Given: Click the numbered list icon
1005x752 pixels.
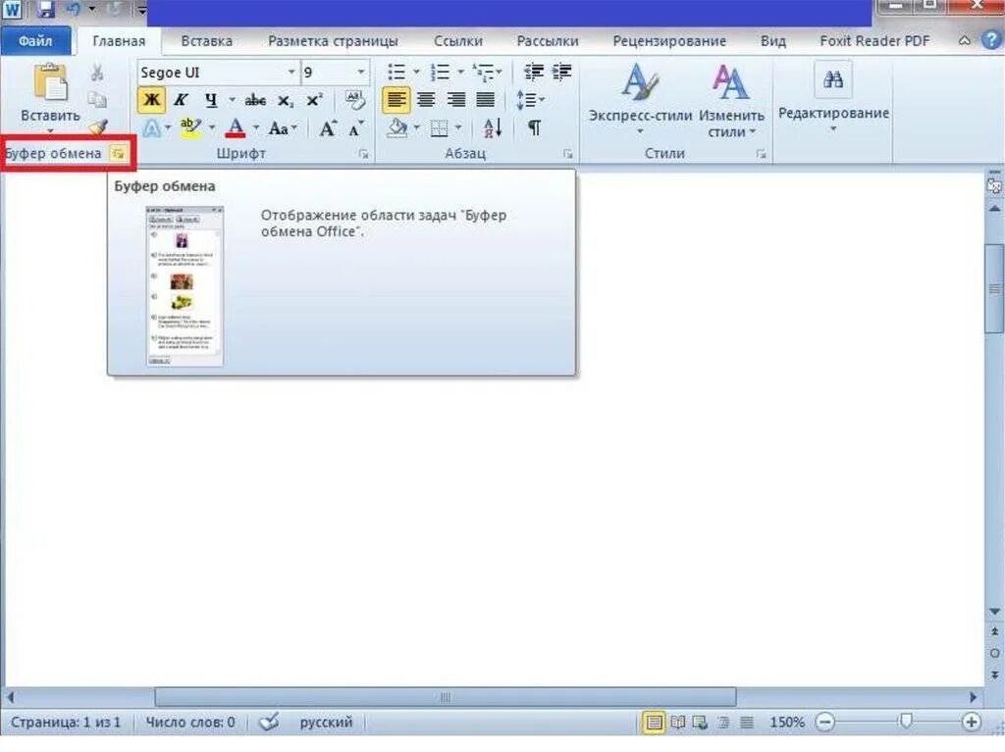Looking at the screenshot, I should 440,72.
